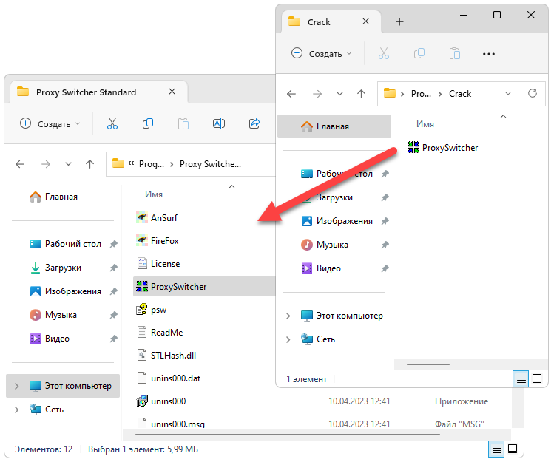Go forward in Proxy Switcher Standard window

click(x=46, y=164)
